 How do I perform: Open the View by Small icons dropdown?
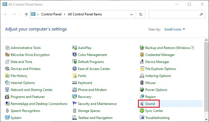(175, 29)
